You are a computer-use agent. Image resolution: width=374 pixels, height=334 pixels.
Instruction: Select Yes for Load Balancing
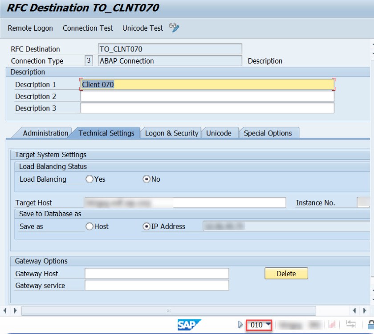[89, 179]
